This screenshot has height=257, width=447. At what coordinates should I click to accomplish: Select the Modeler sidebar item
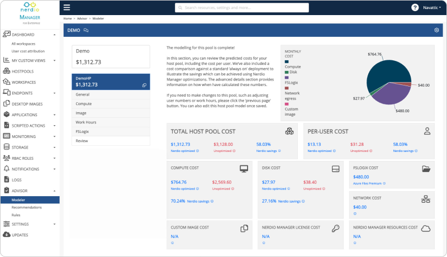click(x=30, y=199)
